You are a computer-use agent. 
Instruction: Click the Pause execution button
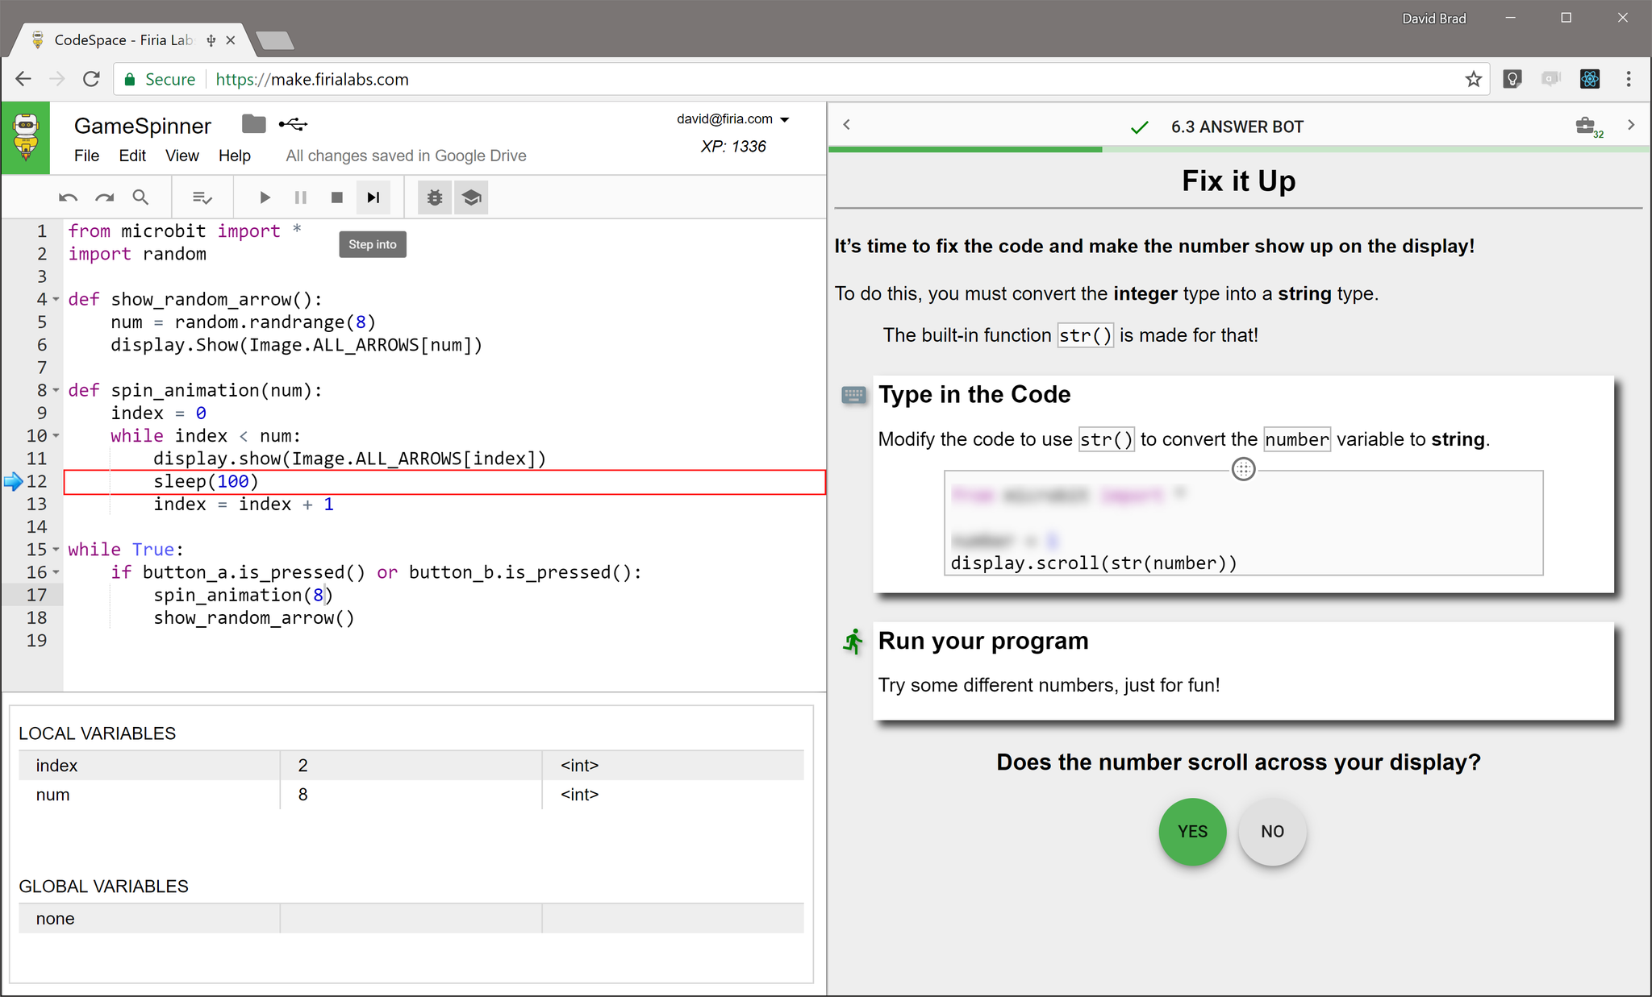coord(301,197)
